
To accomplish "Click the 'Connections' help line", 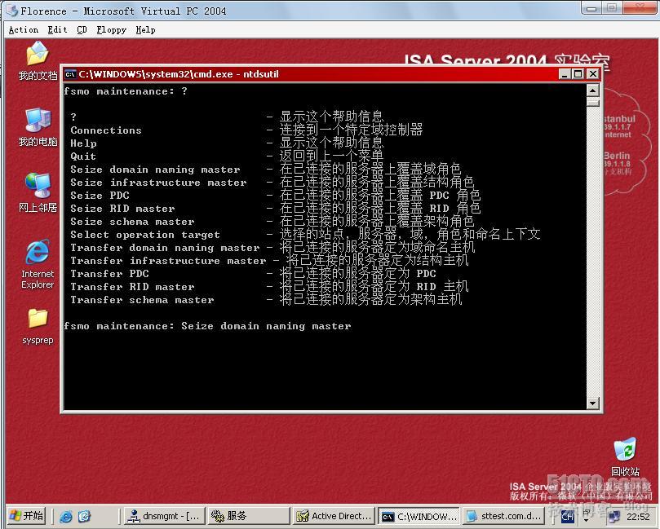I will coord(246,130).
